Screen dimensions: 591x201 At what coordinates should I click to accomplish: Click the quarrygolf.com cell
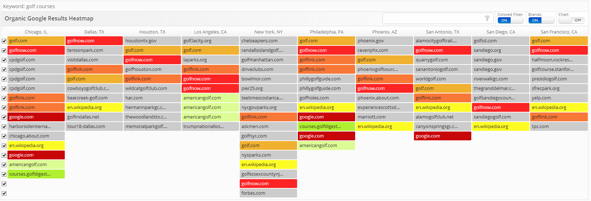(443, 60)
